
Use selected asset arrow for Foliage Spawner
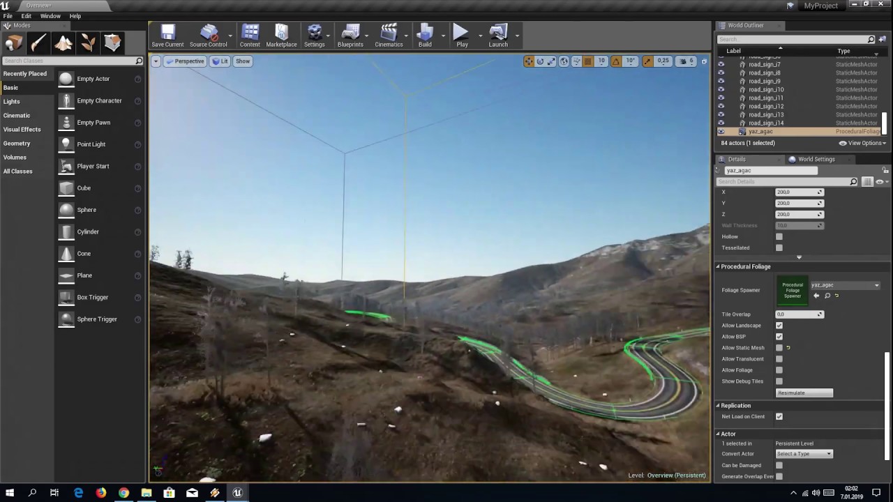click(816, 296)
